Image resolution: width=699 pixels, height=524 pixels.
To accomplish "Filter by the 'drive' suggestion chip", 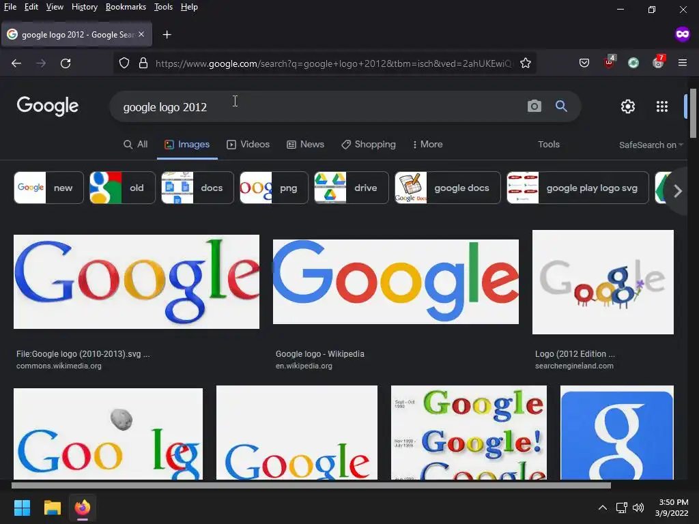I will click(352, 188).
